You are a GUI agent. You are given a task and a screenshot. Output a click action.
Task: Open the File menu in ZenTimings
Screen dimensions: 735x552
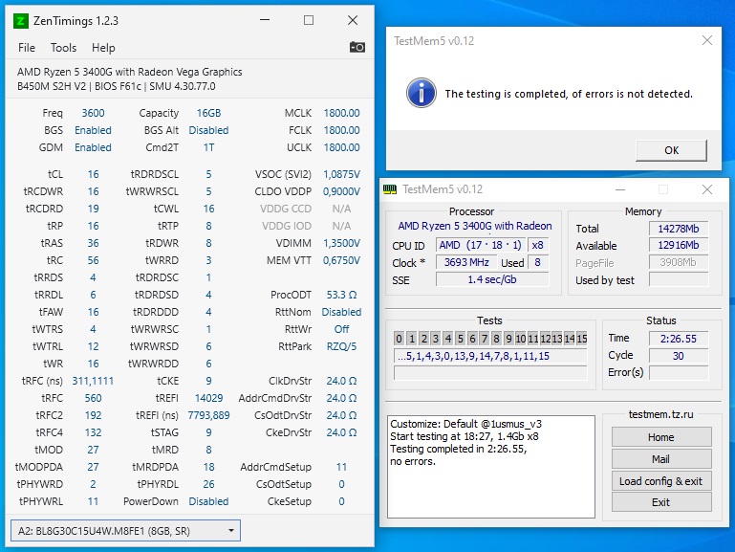coord(27,48)
